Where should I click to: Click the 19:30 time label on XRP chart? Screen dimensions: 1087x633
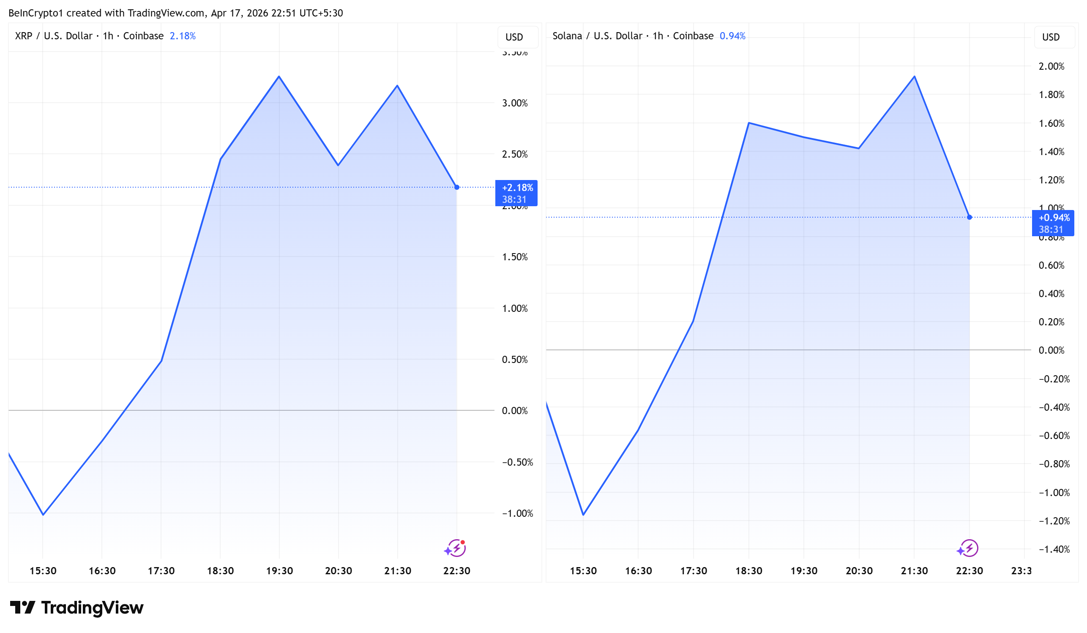(279, 571)
